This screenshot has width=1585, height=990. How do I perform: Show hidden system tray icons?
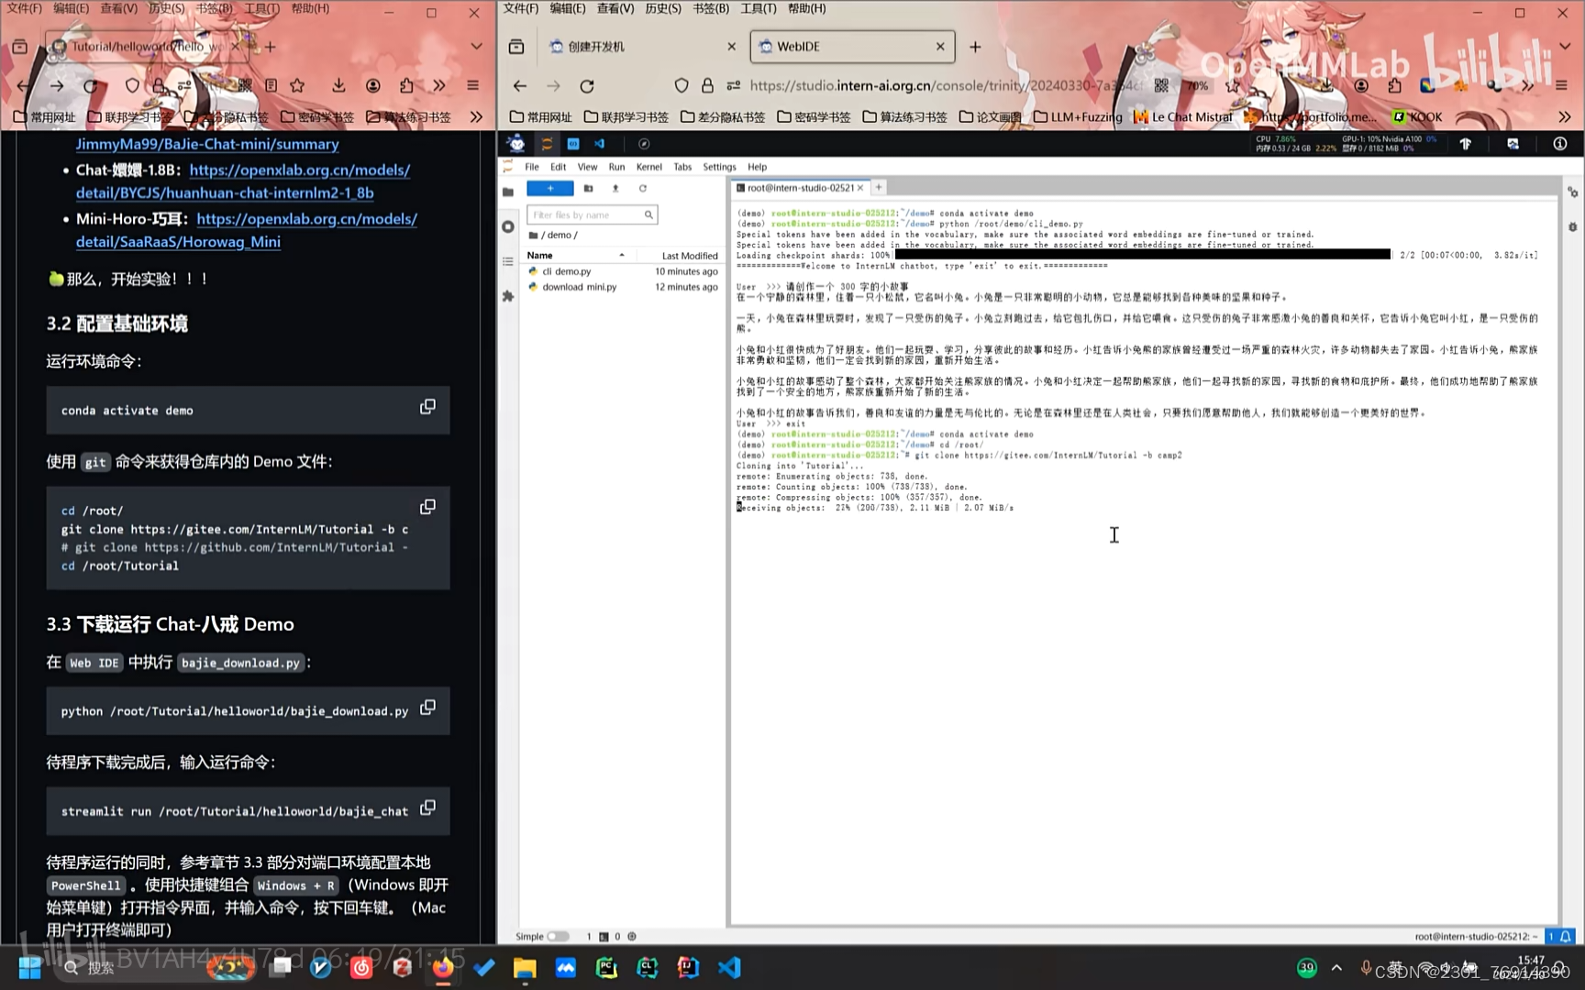[1336, 967]
